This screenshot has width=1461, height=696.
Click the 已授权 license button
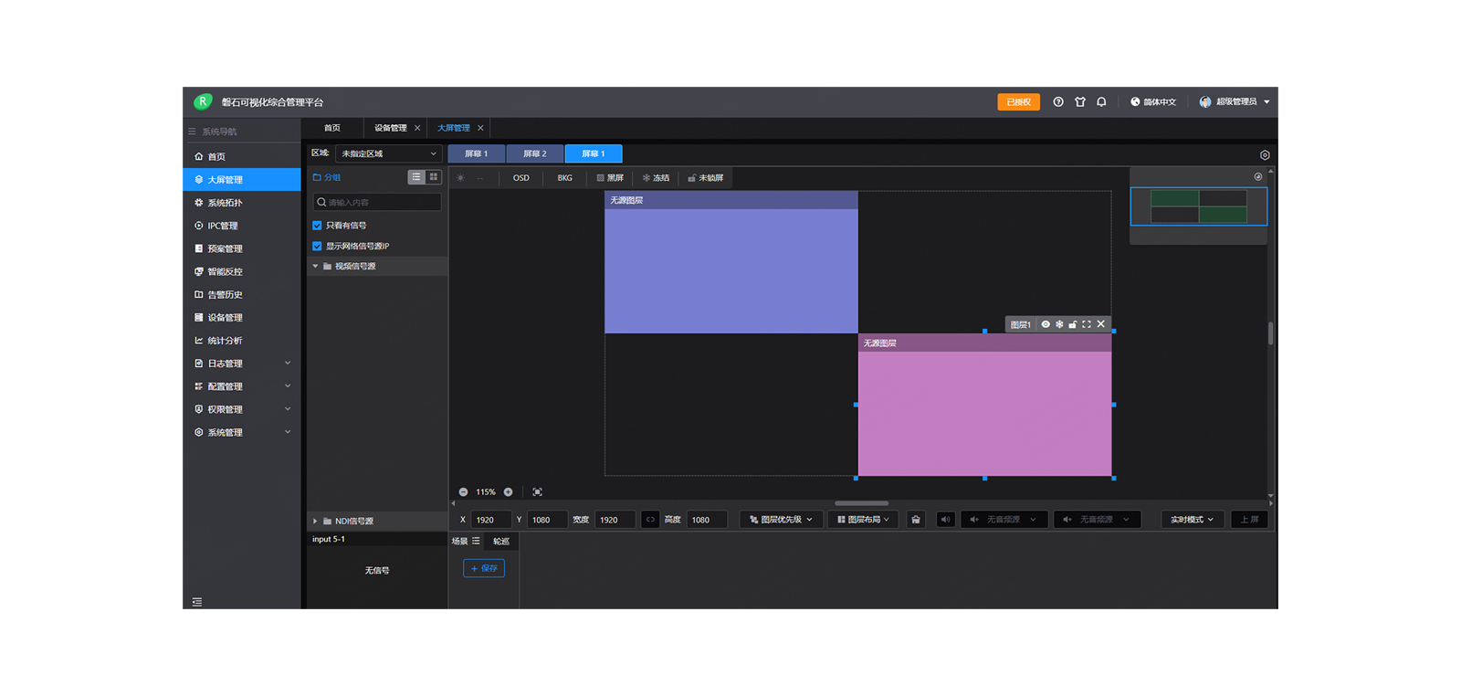1018,102
